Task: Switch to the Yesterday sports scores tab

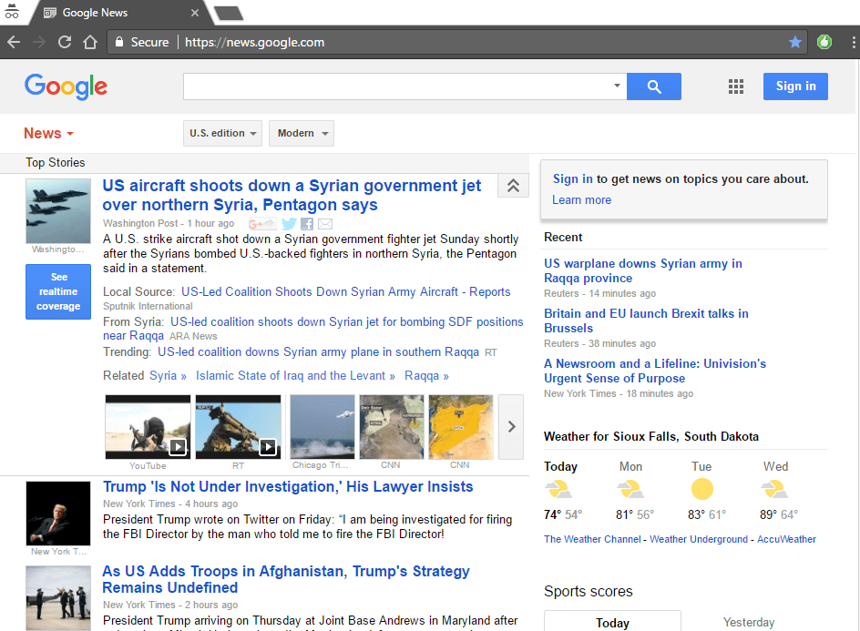Action: click(x=749, y=622)
